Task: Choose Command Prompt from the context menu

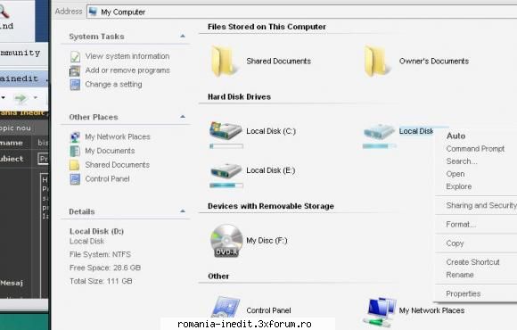Action: coord(475,149)
